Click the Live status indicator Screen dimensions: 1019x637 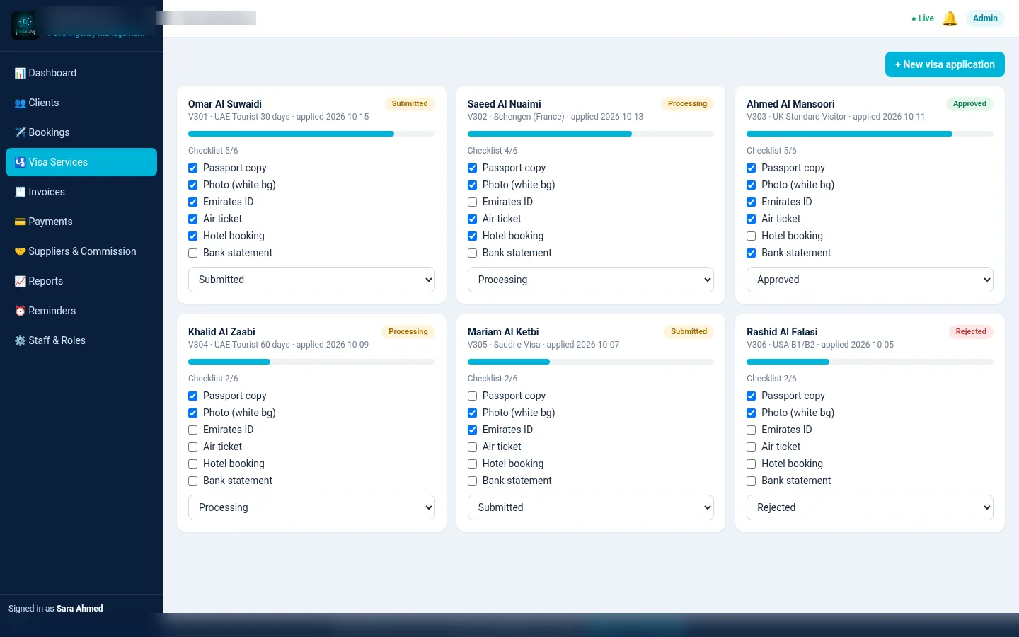923,18
